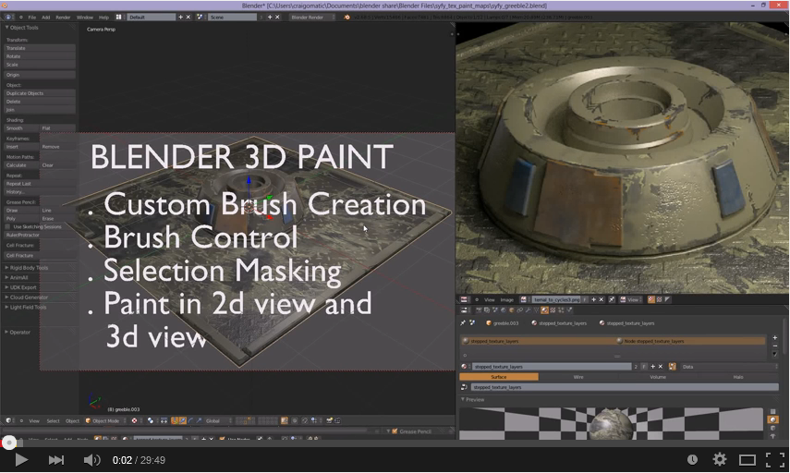Open the Modifiers wrench tab icon
Viewport: 790px width, 473px height.
click(528, 309)
